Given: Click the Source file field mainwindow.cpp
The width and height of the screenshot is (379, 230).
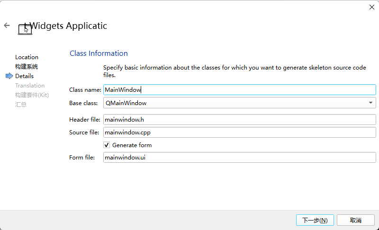Looking at the screenshot, I should pyautogui.click(x=240, y=132).
